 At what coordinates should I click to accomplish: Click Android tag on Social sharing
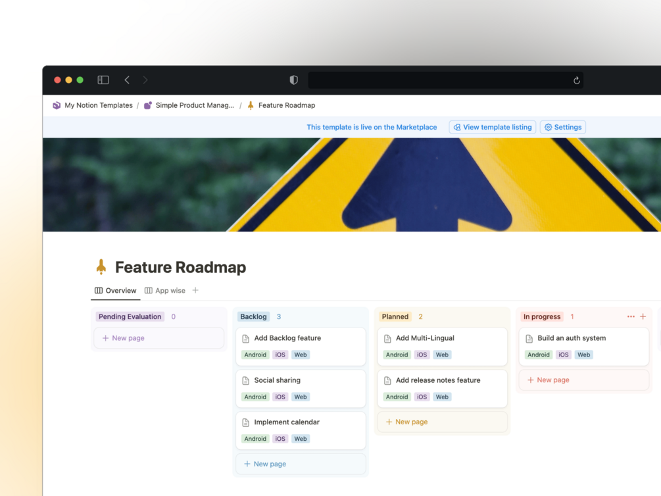click(x=255, y=397)
